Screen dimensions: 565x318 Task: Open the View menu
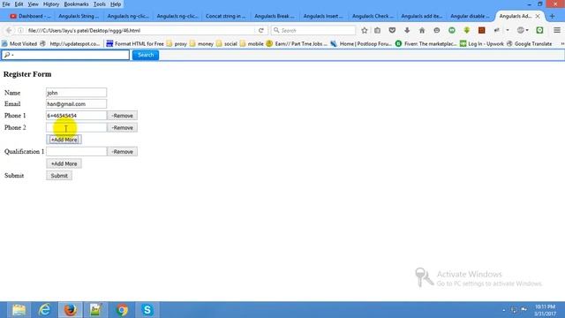tap(34, 4)
